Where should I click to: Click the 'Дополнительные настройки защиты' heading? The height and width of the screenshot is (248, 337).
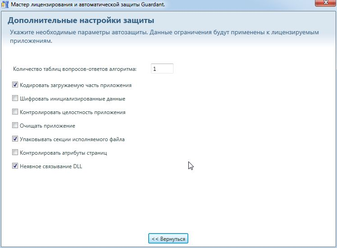click(x=81, y=21)
